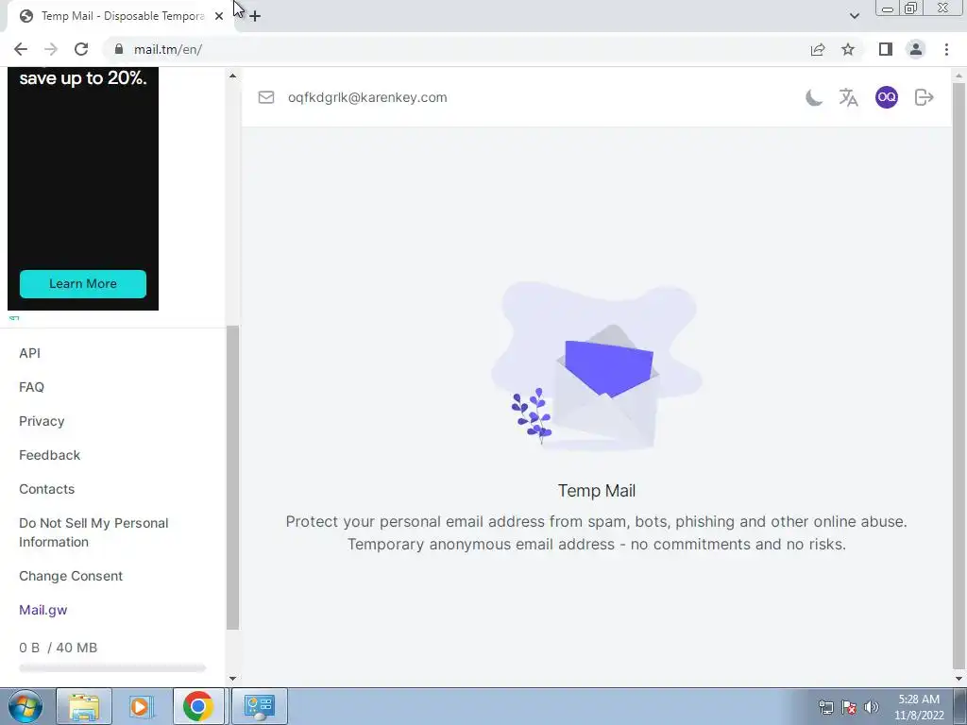The image size is (967, 725).
Task: Open the Chrome profile menu
Action: click(916, 49)
